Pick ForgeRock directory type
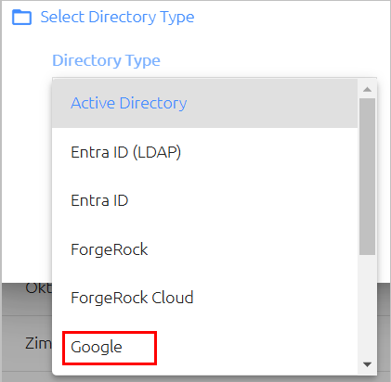Screen dimensions: 391x382 pos(204,249)
